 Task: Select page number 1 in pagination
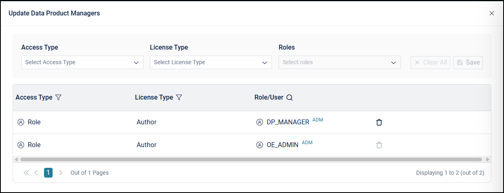coord(48,173)
